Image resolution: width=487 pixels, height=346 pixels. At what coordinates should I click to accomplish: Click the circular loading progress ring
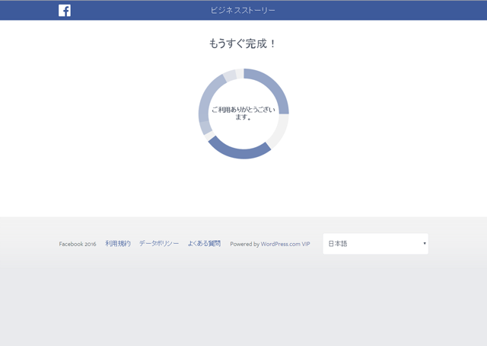[243, 114]
